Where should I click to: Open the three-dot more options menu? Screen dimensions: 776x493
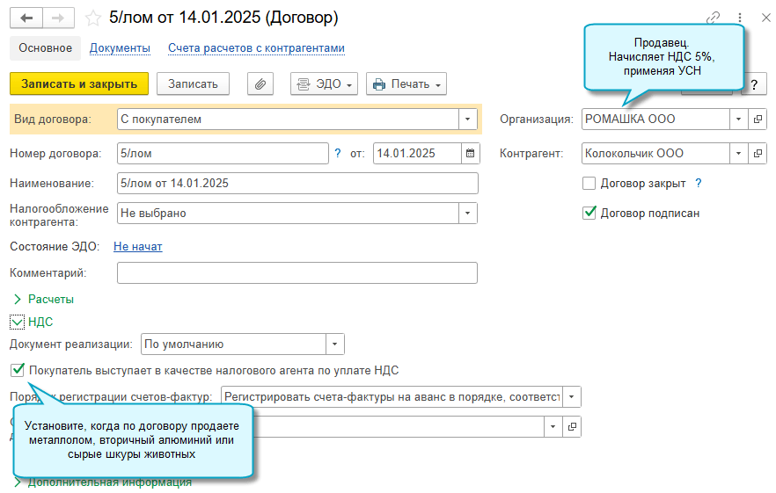740,18
